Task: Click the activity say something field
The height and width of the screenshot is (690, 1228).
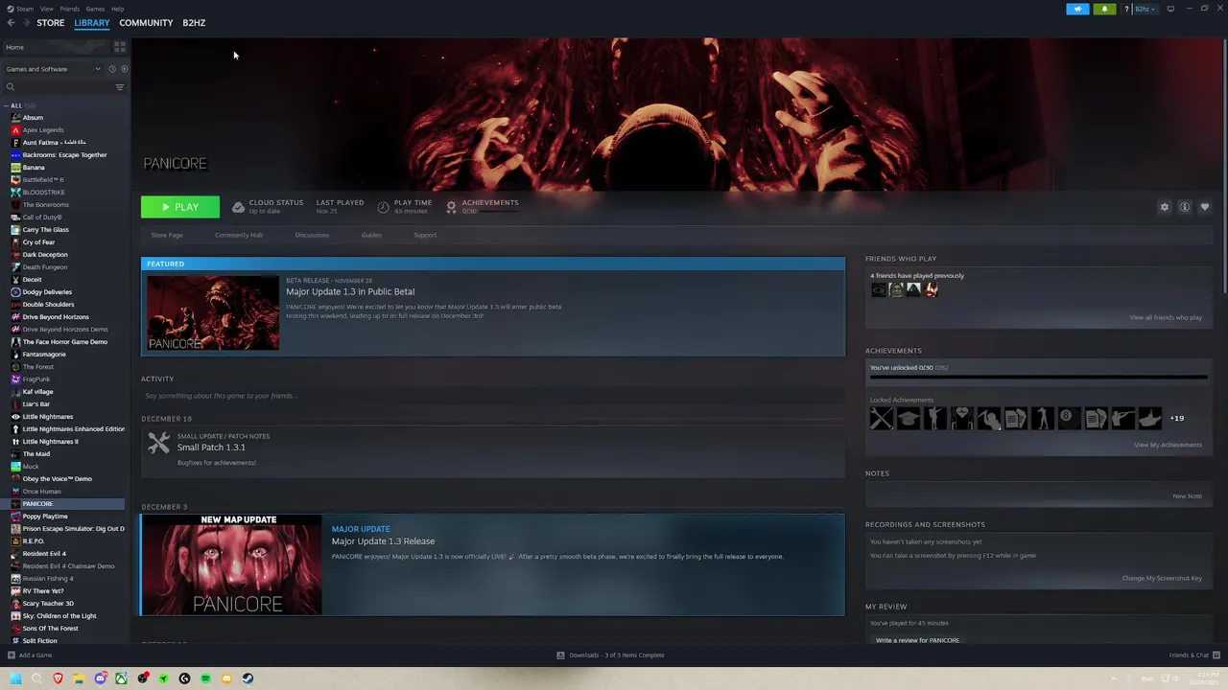Action: 492,396
